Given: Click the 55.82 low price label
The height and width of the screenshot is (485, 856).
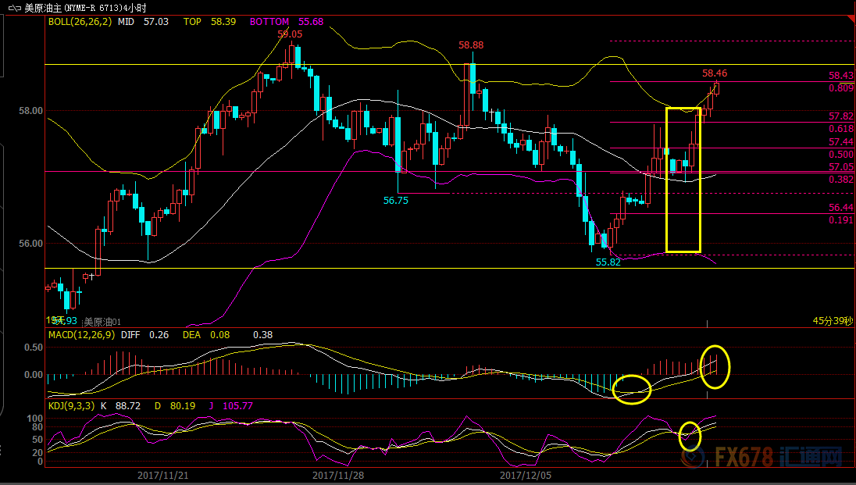Looking at the screenshot, I should [608, 262].
